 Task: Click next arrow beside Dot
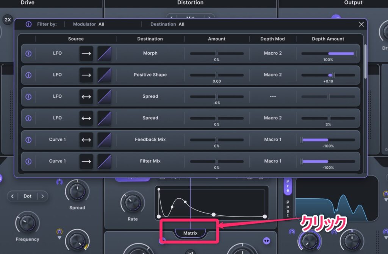pyautogui.click(x=42, y=196)
